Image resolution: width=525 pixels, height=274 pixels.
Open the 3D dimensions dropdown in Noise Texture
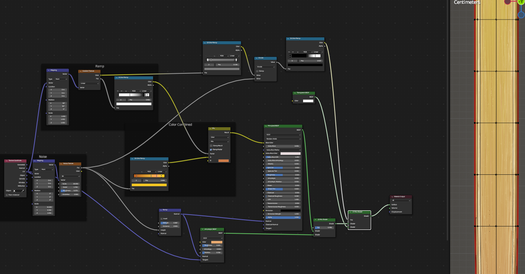click(x=70, y=176)
